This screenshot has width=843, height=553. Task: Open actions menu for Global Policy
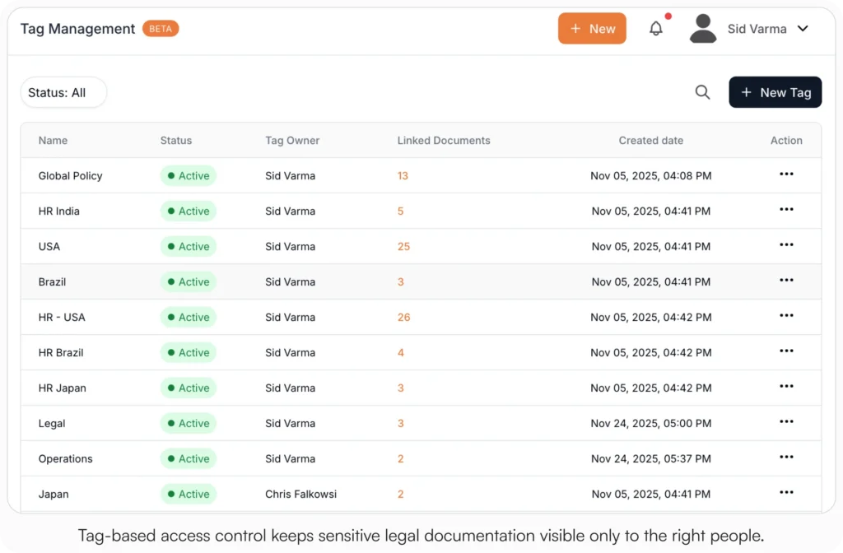coord(786,174)
